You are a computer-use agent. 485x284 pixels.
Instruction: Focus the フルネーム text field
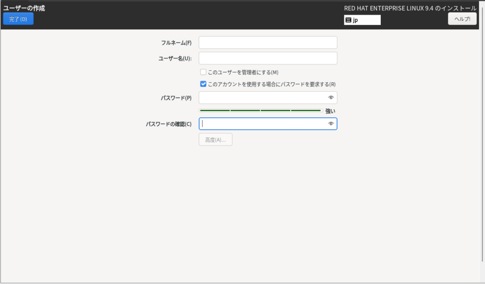[268, 43]
